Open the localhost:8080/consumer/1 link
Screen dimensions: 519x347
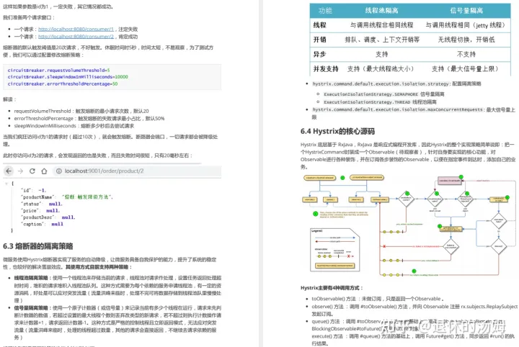(x=76, y=29)
